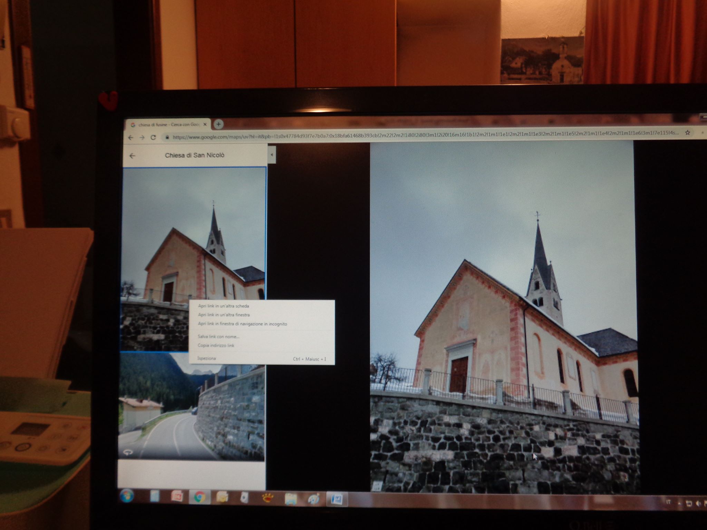This screenshot has height=530, width=707.
Task: Click the padlock site security icon
Action: point(167,137)
